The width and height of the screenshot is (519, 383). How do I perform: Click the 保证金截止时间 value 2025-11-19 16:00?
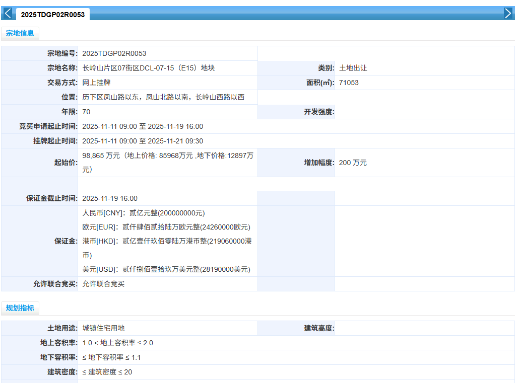[110, 198]
